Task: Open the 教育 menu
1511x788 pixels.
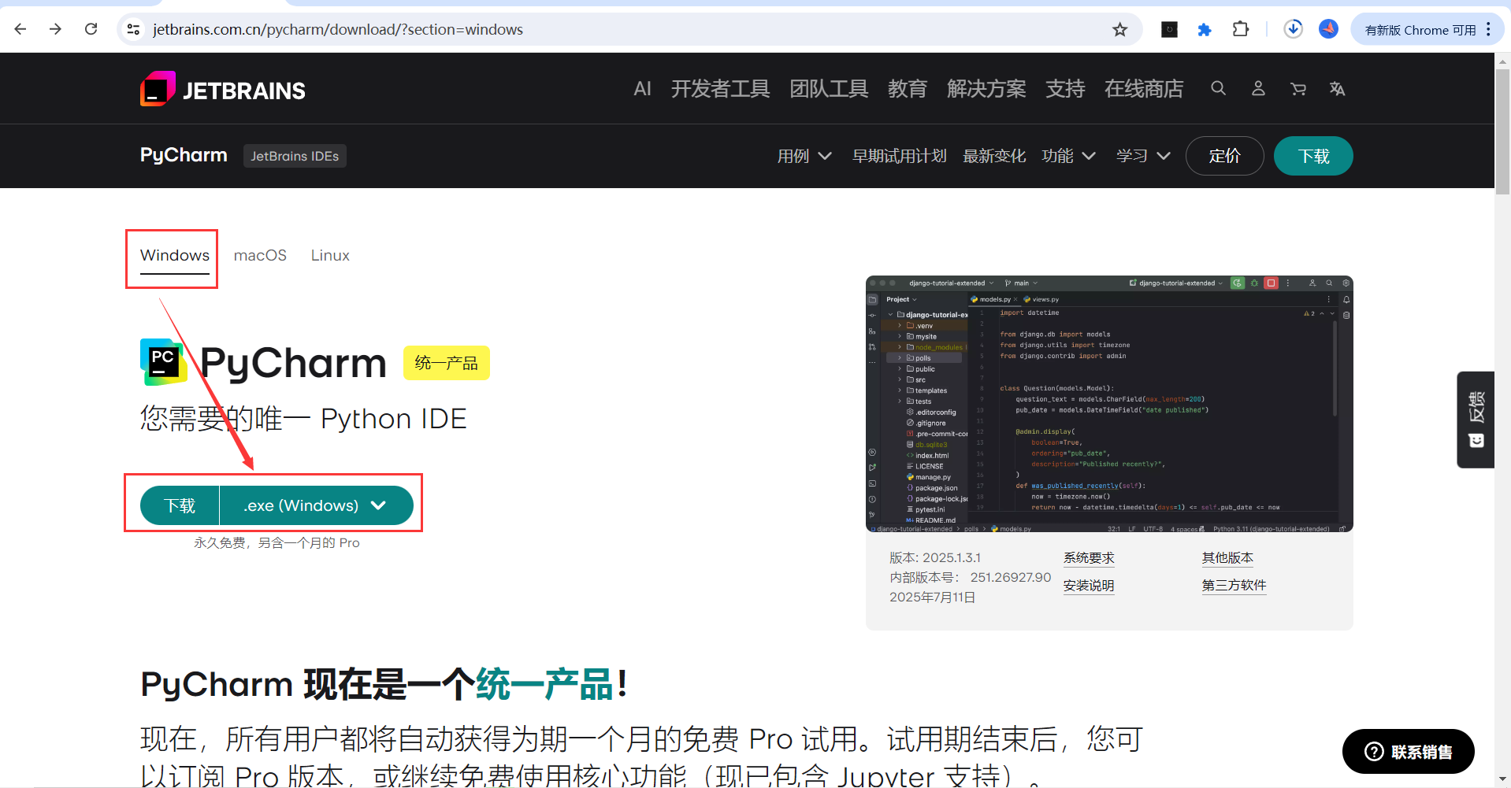Action: (908, 89)
